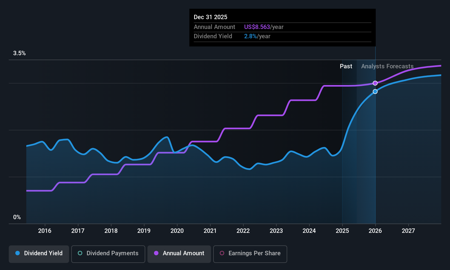The height and width of the screenshot is (270, 450).
Task: Select the blue dividend yield point at 2026
Action: (375, 92)
